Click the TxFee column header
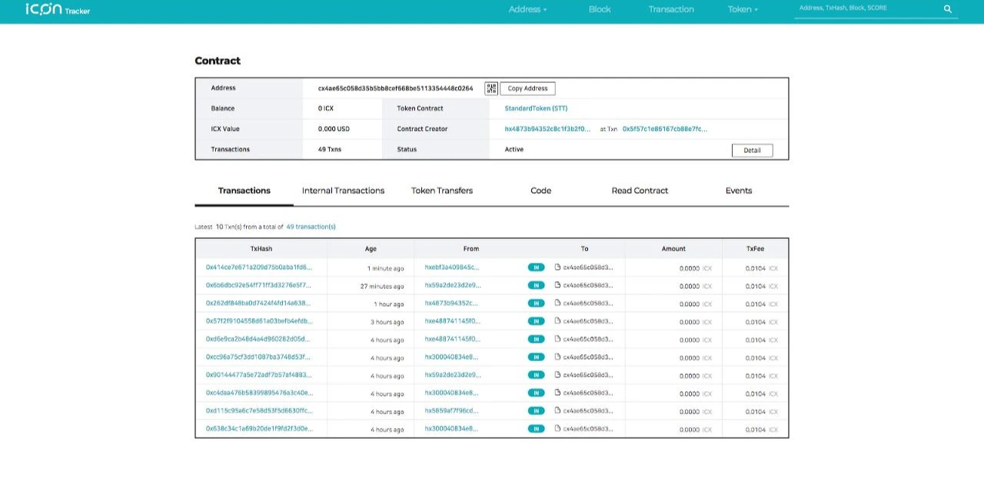 [x=756, y=248]
